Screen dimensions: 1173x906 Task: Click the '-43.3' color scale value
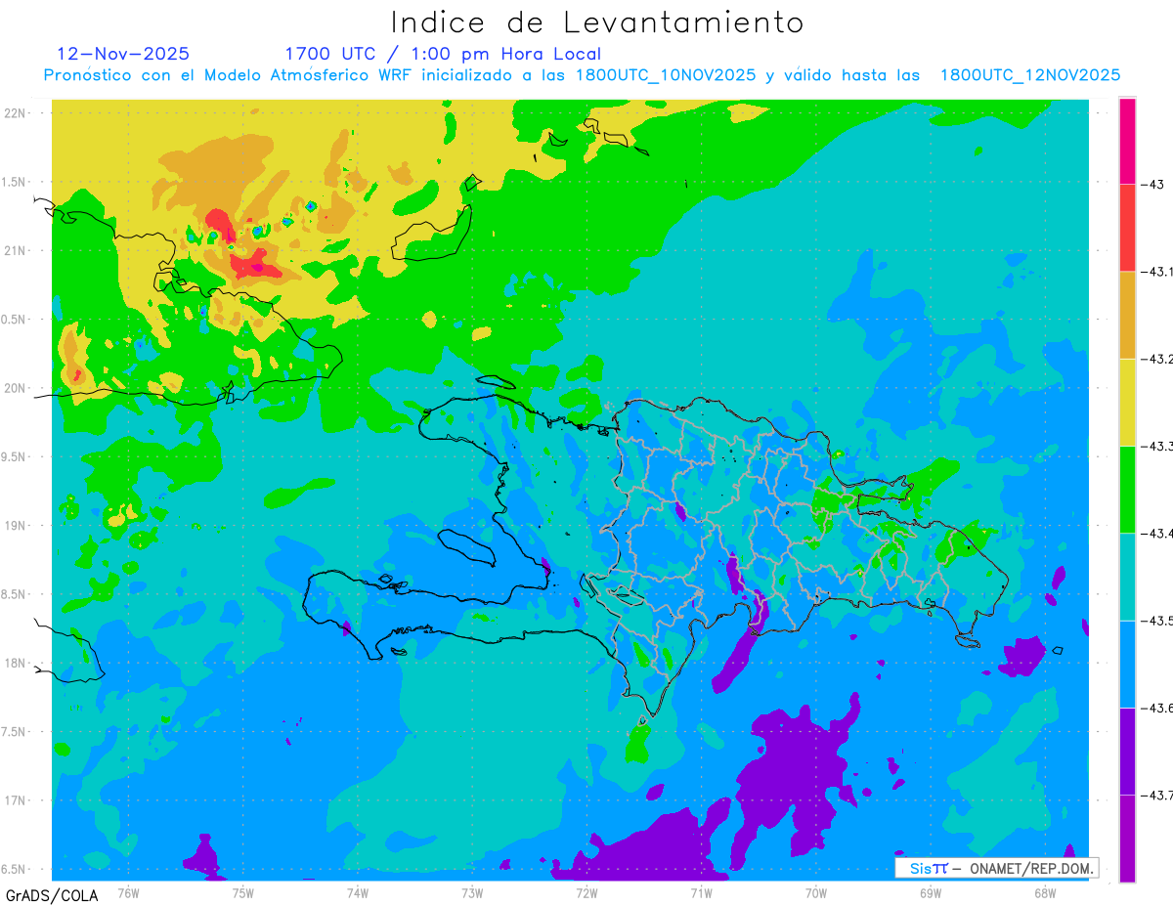click(1158, 446)
